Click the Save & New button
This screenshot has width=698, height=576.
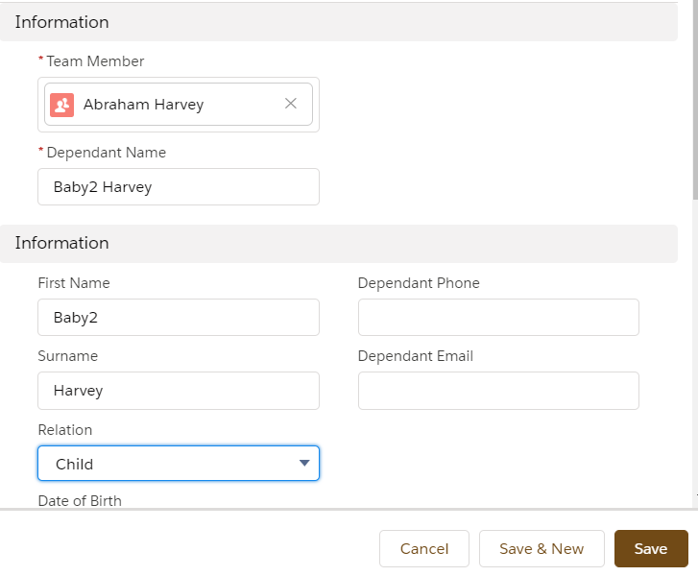click(542, 549)
